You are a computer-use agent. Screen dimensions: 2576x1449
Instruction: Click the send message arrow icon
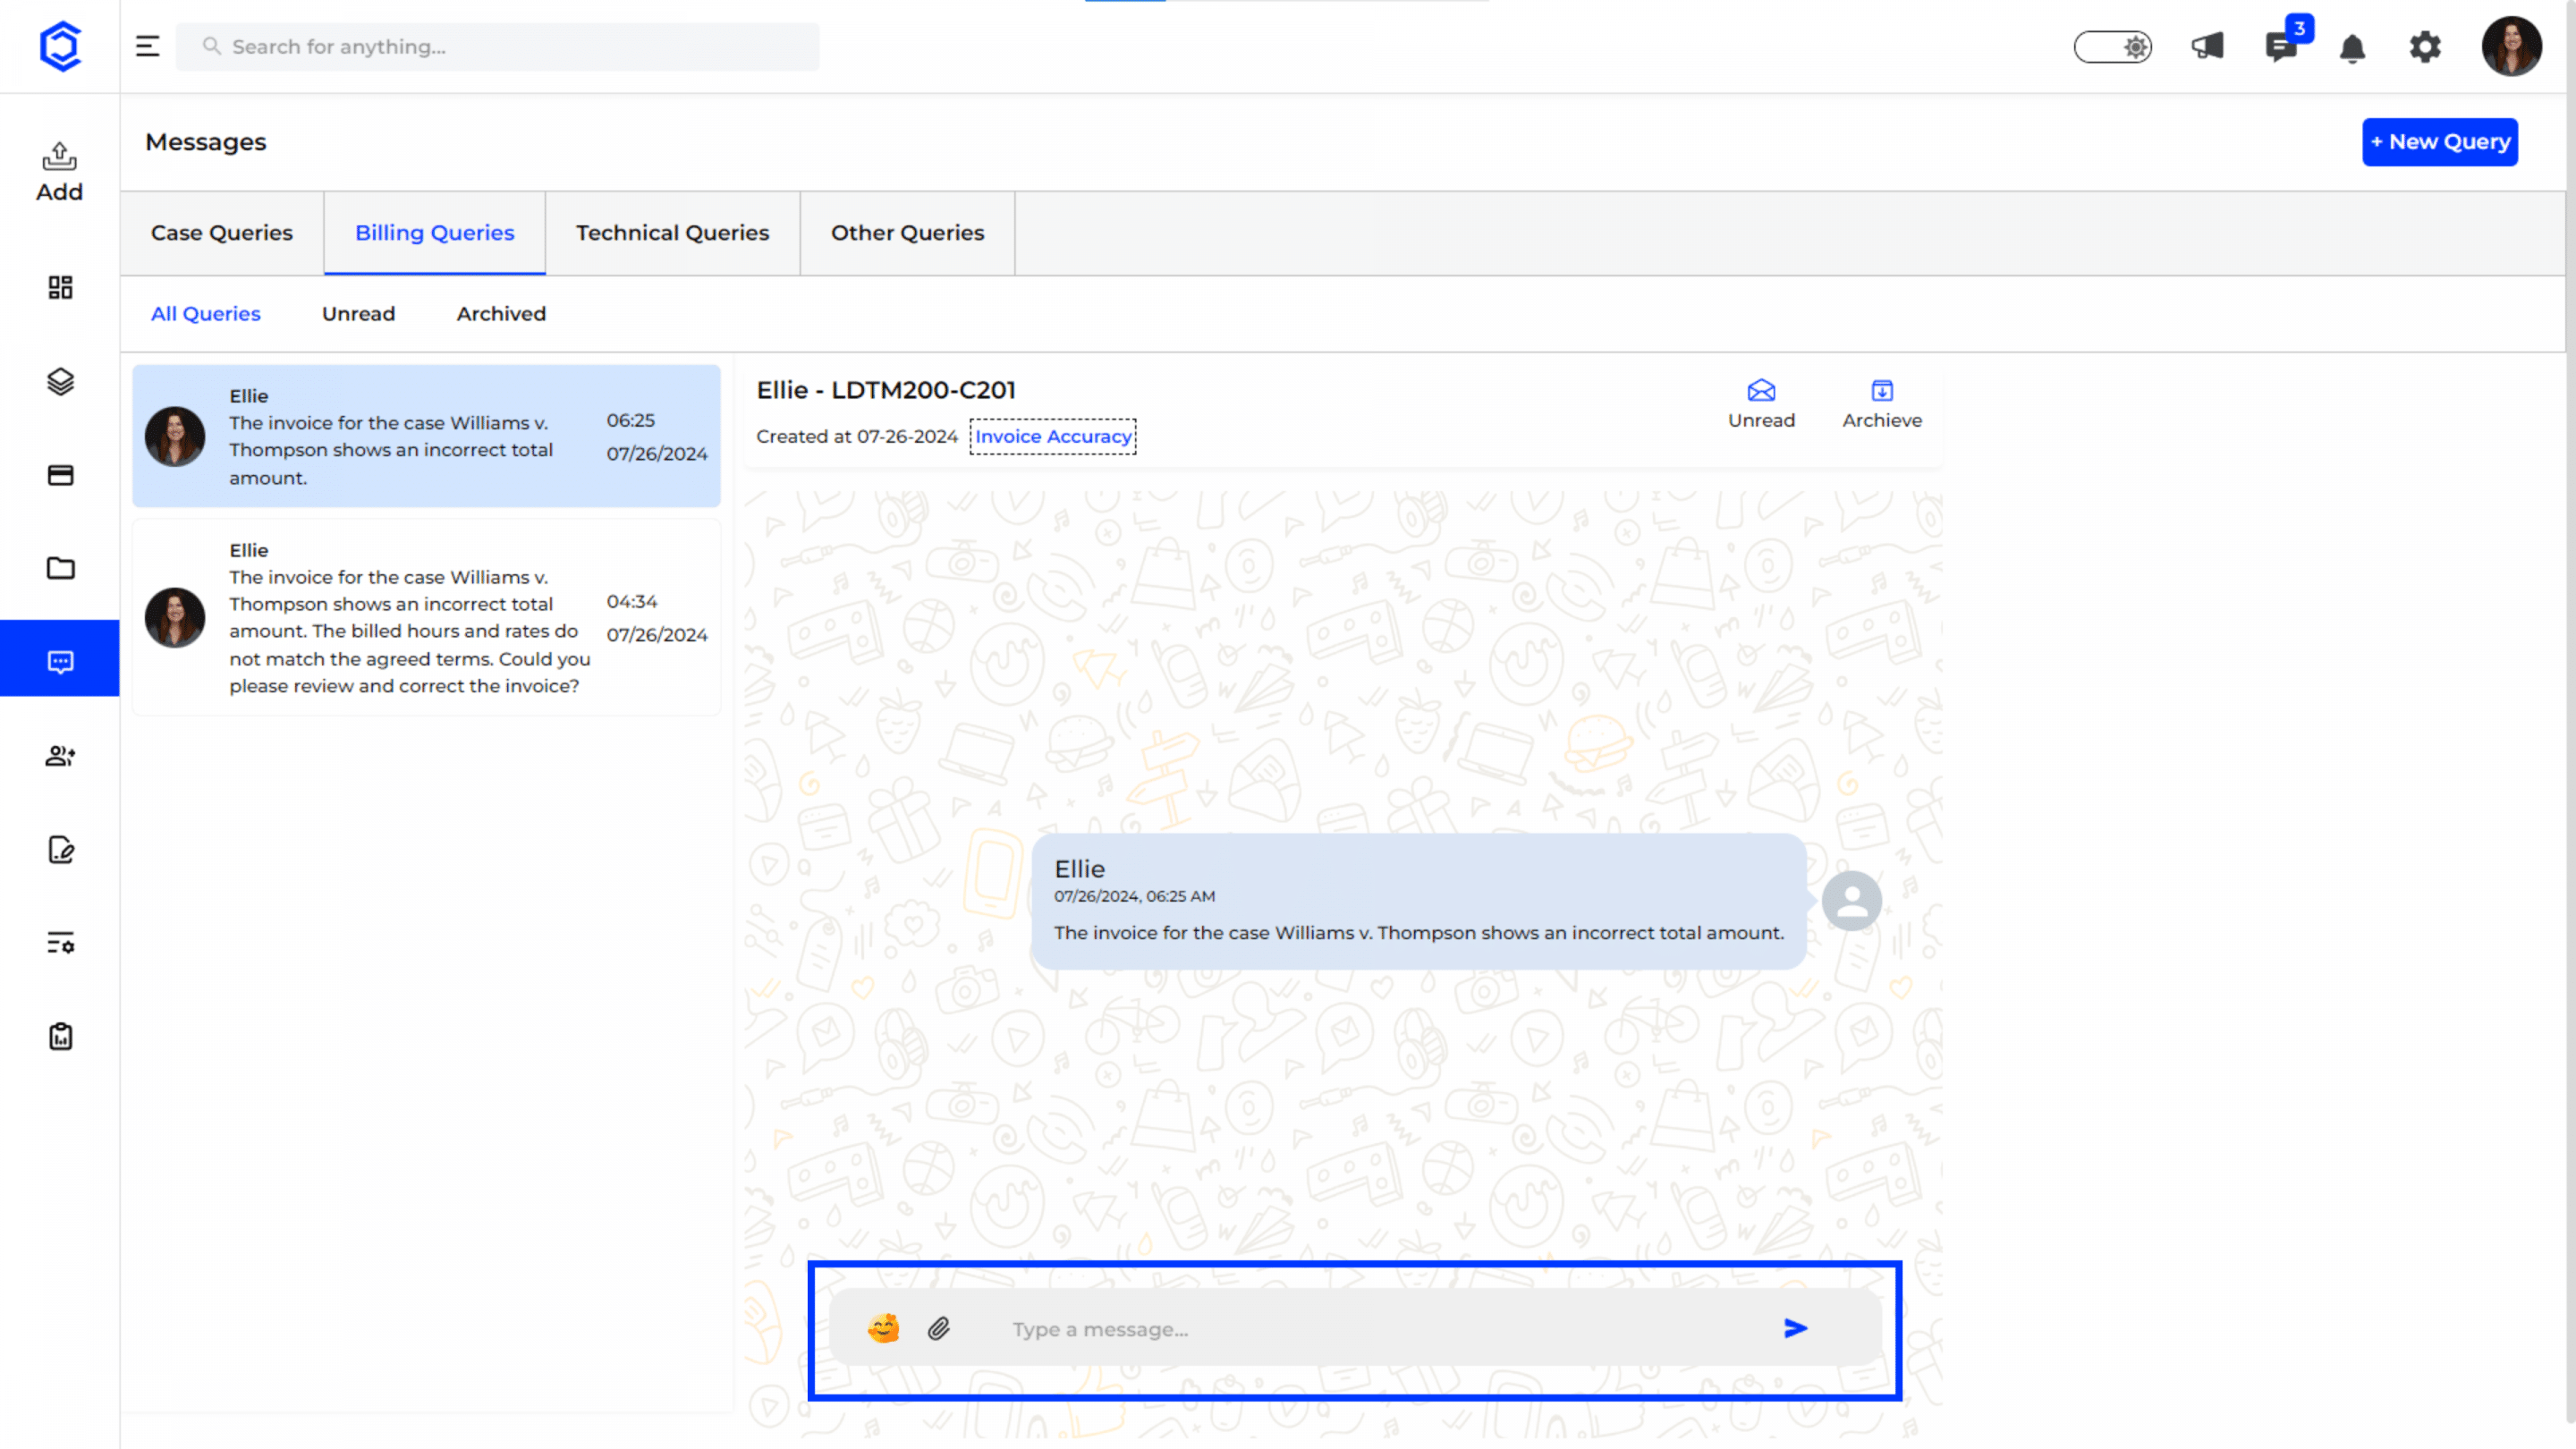(x=1795, y=1328)
